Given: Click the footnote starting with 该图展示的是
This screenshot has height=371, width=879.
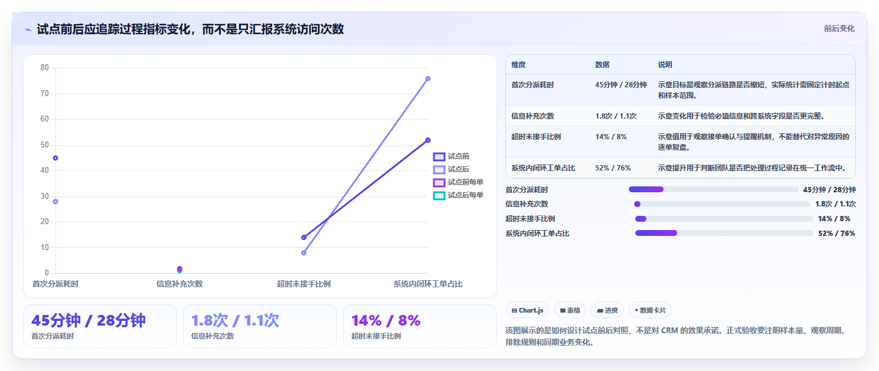Looking at the screenshot, I should click(x=676, y=336).
